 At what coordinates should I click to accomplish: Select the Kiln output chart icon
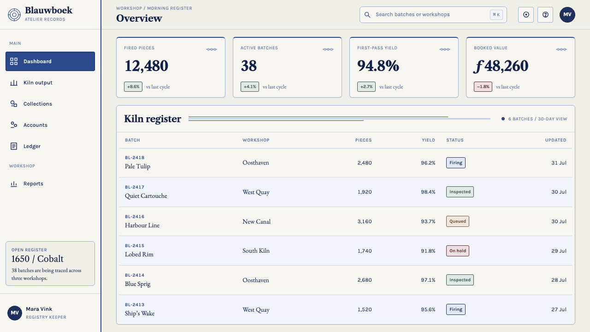point(14,83)
